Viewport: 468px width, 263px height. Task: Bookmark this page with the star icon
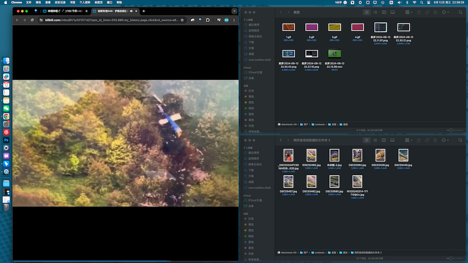coord(182,20)
